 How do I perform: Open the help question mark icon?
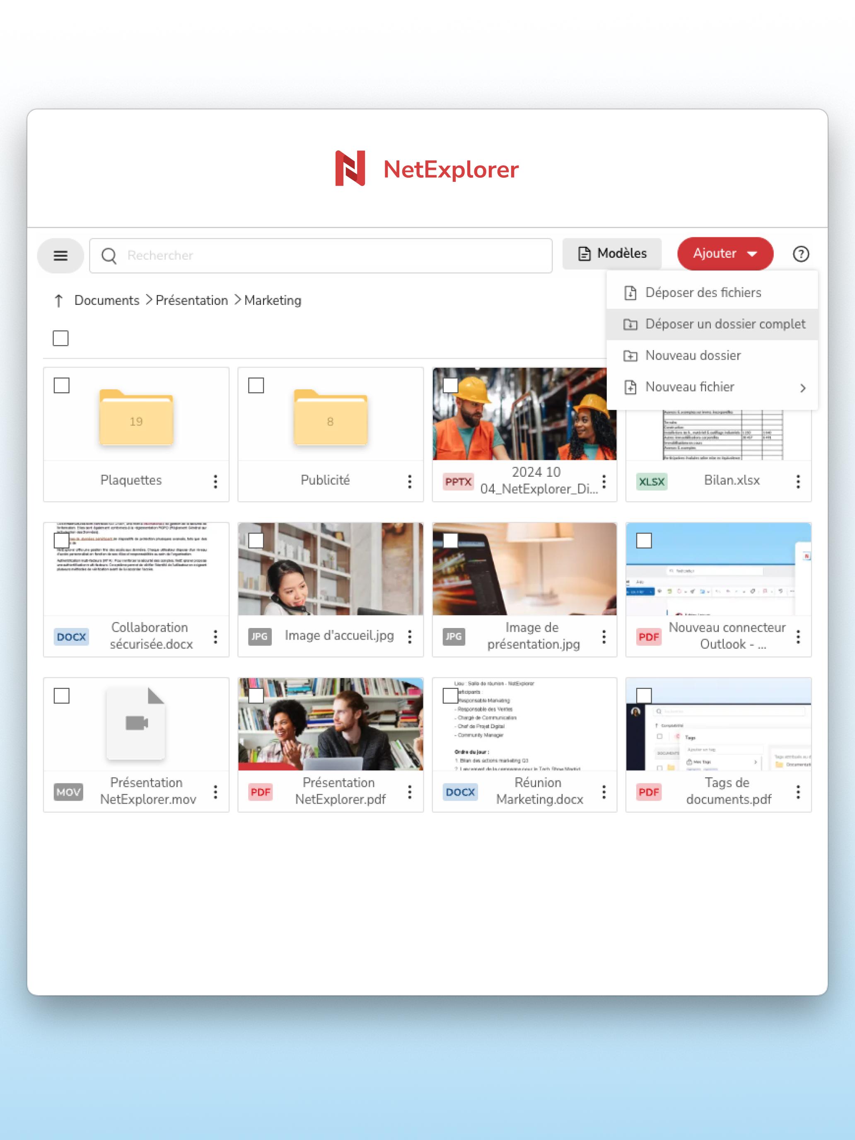pos(800,254)
